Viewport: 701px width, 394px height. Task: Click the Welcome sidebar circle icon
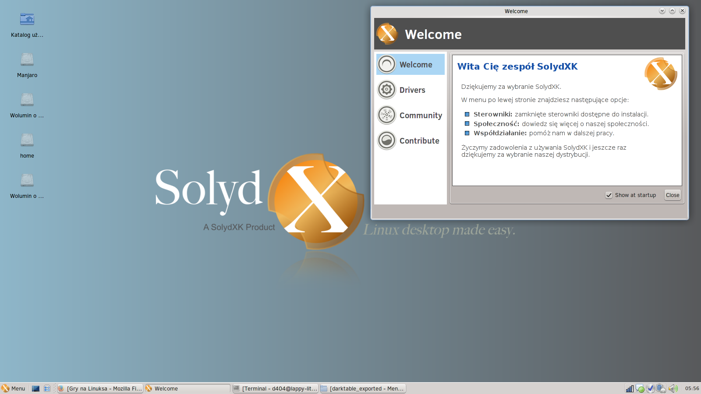[x=387, y=64]
